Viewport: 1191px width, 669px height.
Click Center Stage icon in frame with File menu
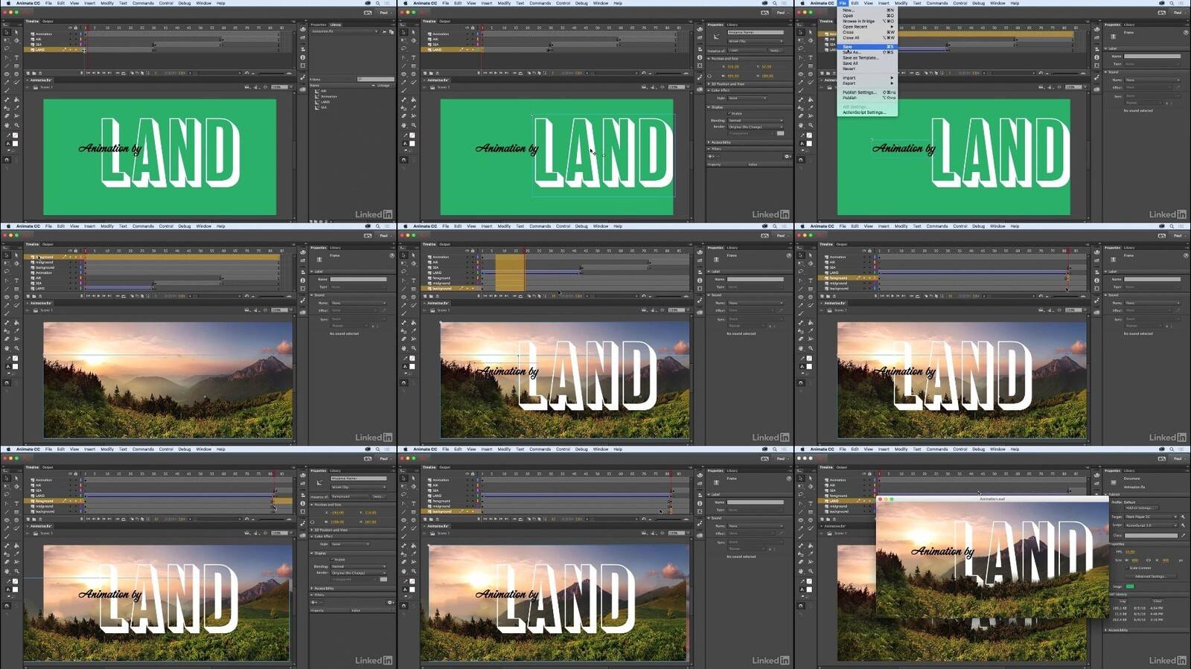pos(1059,87)
